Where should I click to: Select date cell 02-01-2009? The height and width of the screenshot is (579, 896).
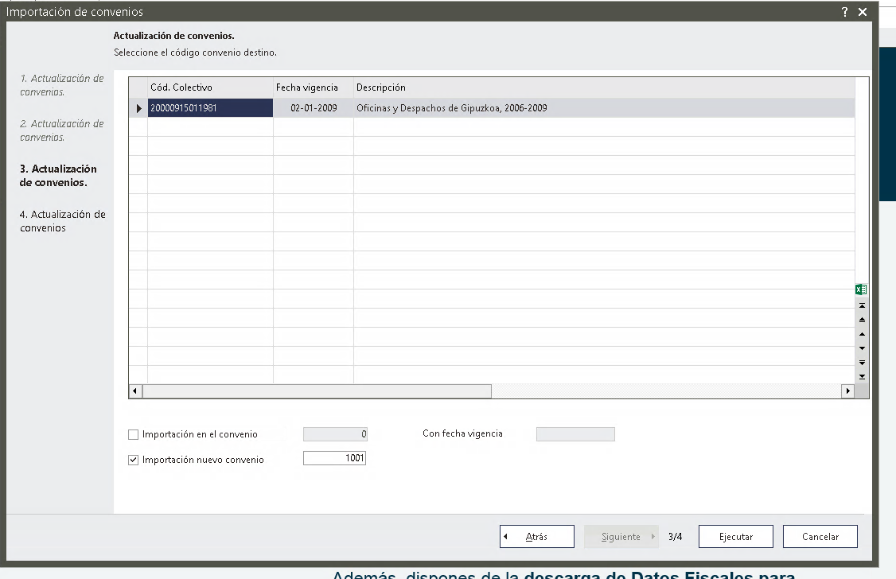pyautogui.click(x=314, y=108)
